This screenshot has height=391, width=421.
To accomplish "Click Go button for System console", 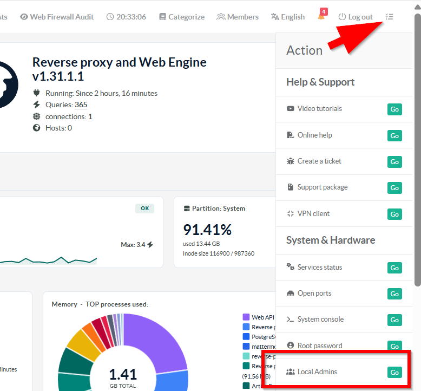I will [x=394, y=320].
